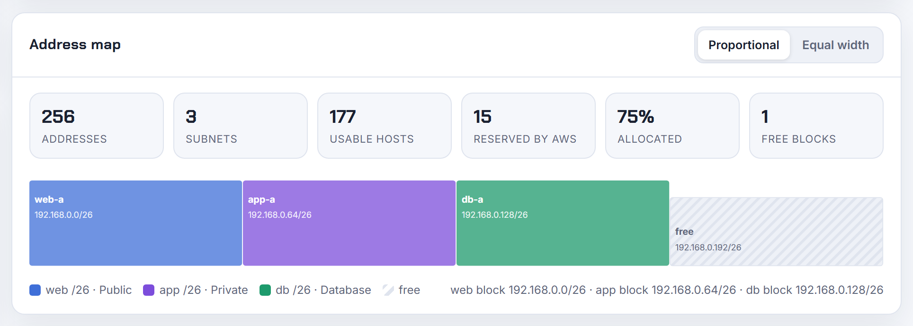Switch to Proportional view
This screenshot has width=913, height=326.
click(x=743, y=45)
